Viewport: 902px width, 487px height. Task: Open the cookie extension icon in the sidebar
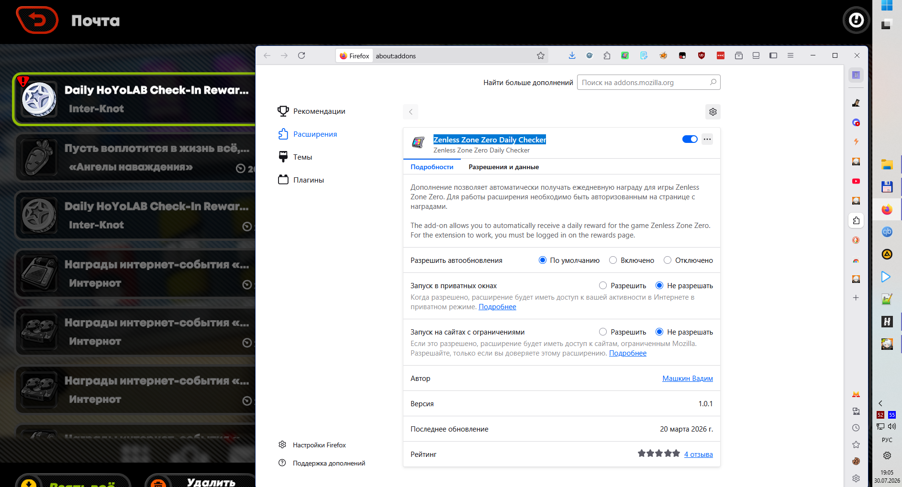pyautogui.click(x=856, y=461)
